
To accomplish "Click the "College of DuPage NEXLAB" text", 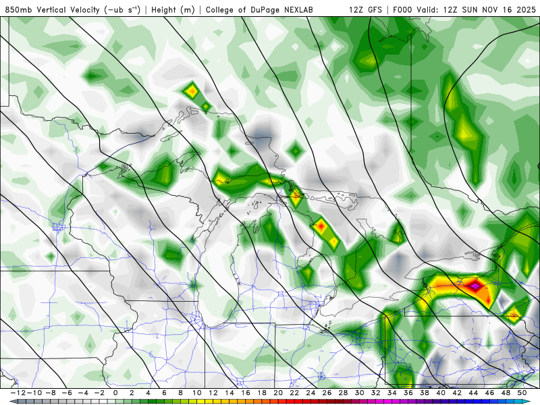I will pyautogui.click(x=259, y=9).
